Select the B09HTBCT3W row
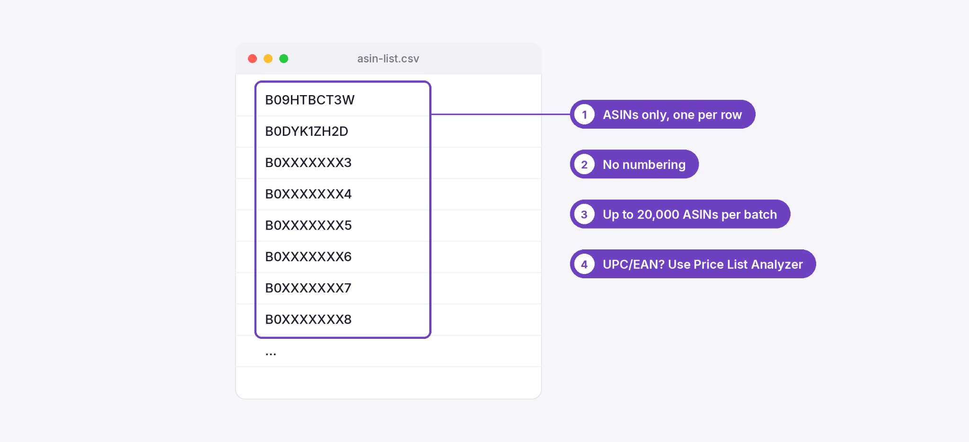This screenshot has width=969, height=442. click(388, 100)
